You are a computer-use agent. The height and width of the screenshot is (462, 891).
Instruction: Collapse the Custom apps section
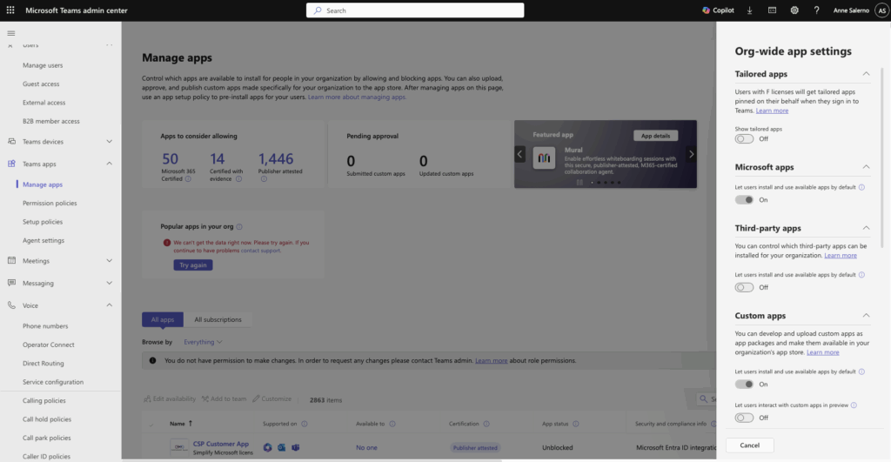tap(866, 316)
